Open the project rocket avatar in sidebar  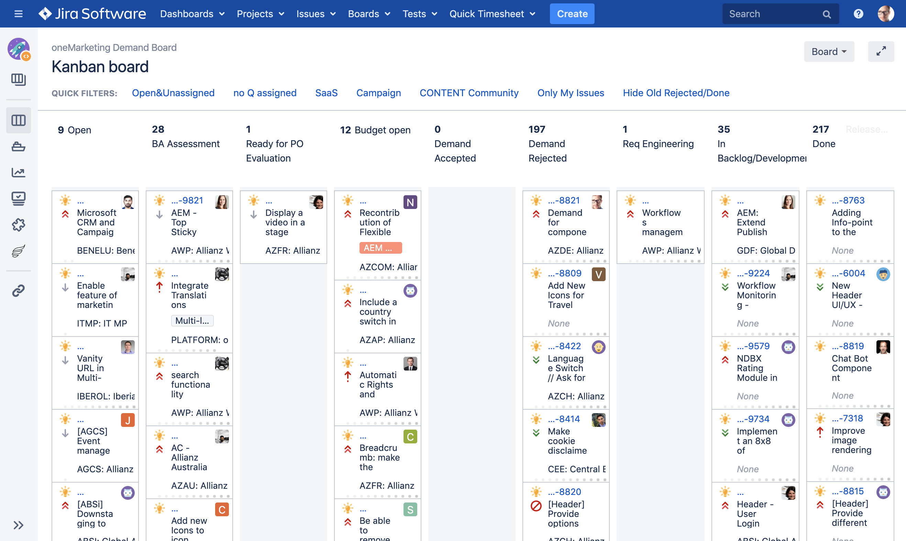tap(19, 49)
